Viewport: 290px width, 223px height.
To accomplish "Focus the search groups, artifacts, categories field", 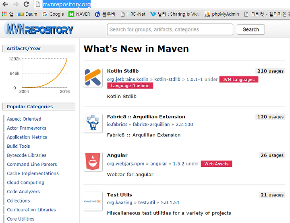I will [170, 29].
